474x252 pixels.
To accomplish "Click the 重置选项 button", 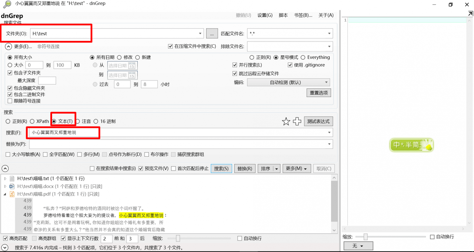I will (x=319, y=93).
